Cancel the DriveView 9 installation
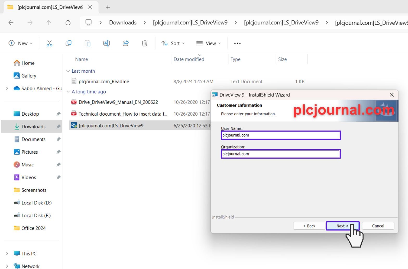Screen dimensions: 408x269 click(378, 226)
